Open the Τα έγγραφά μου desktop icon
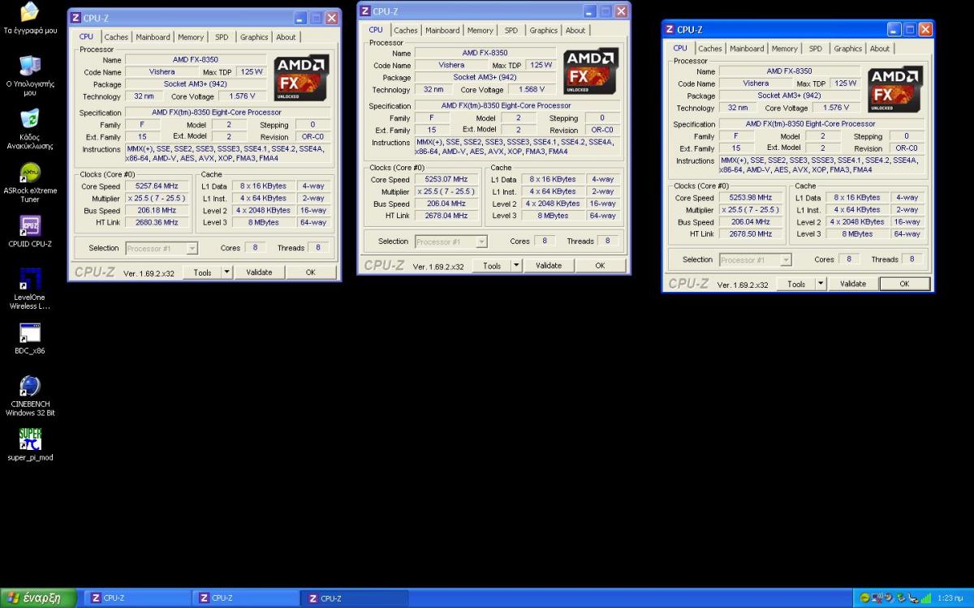This screenshot has height=608, width=974. [x=30, y=18]
